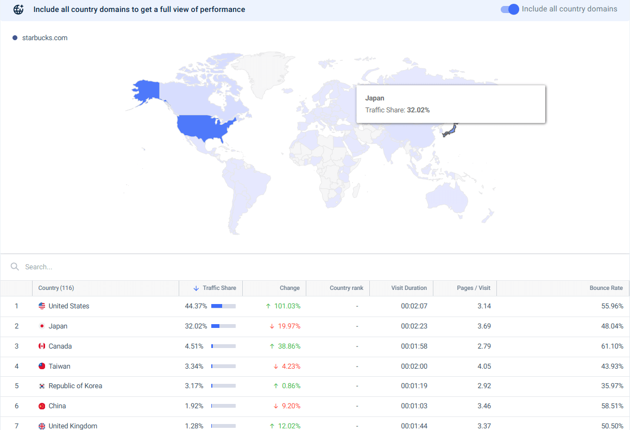Click the globe sparkle icon in banner
This screenshot has width=630, height=430.
pyautogui.click(x=18, y=9)
